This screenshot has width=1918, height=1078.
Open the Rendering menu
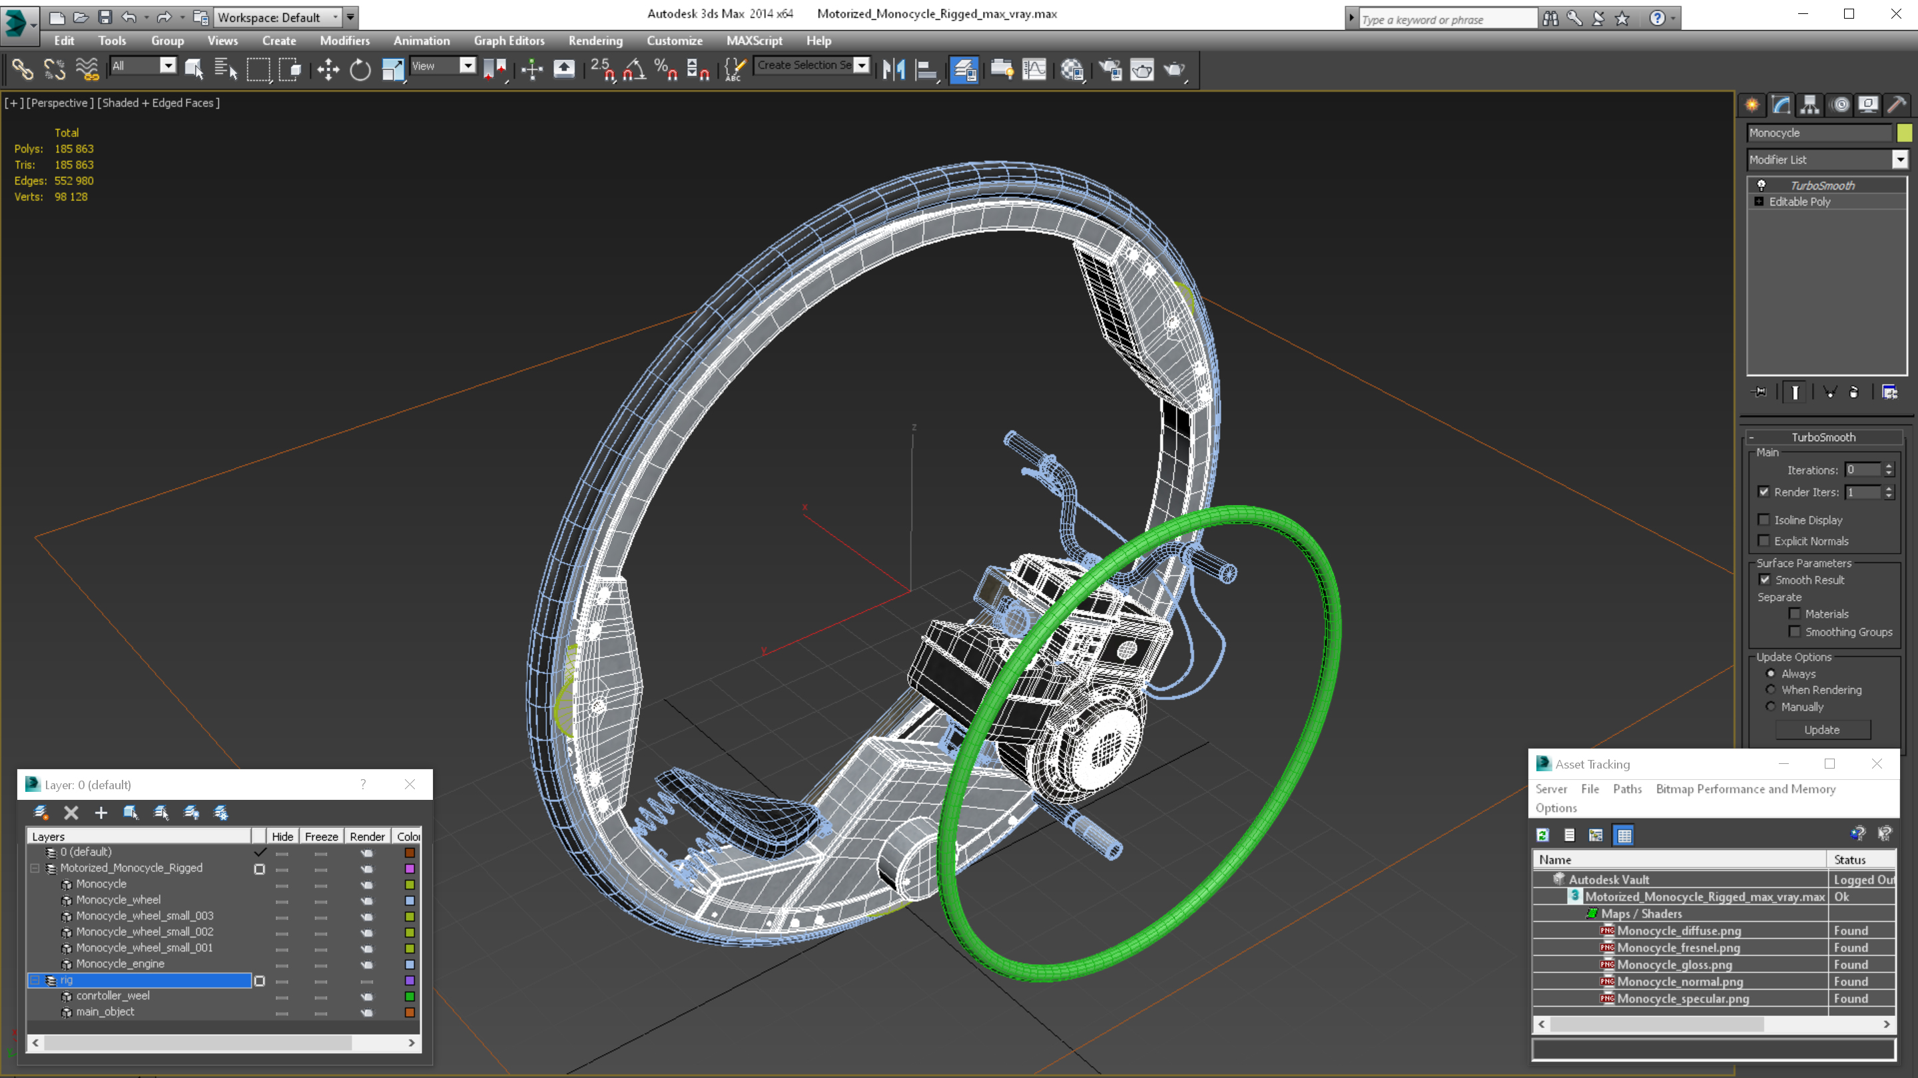point(595,41)
